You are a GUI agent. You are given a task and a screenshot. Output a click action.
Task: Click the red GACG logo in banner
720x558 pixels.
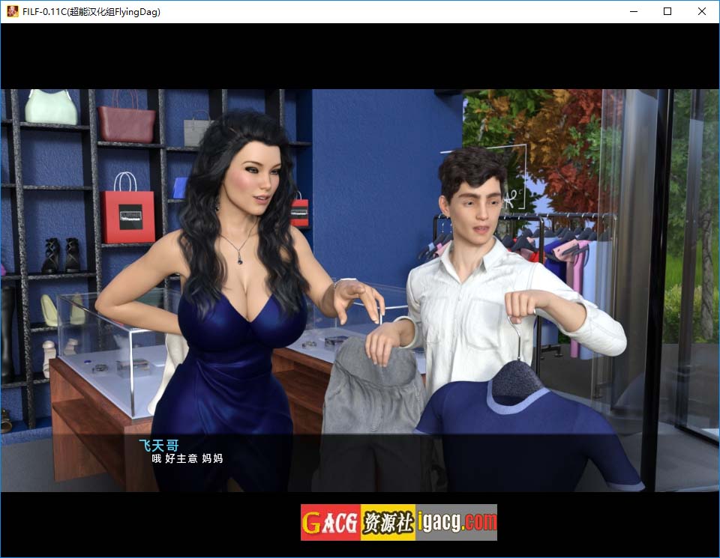point(330,522)
